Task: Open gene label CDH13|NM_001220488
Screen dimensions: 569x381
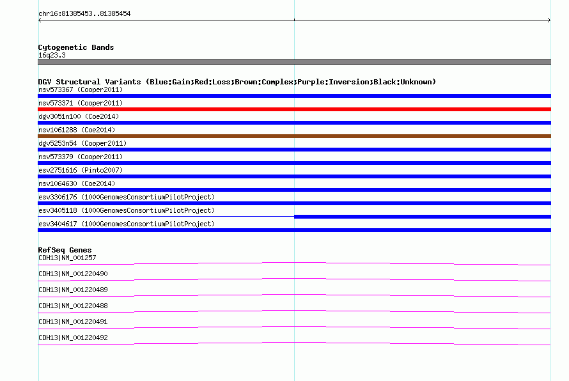Action: tap(73, 306)
